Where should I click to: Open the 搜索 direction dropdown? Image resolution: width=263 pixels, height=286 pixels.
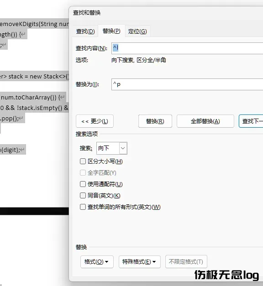pos(112,148)
